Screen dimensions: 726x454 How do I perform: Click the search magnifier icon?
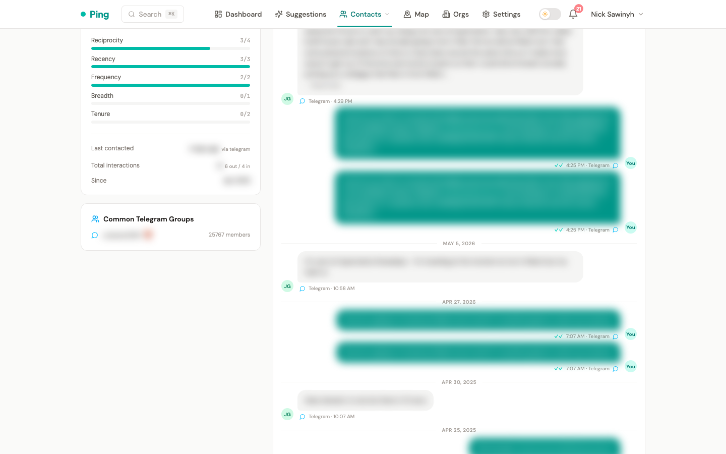(132, 14)
